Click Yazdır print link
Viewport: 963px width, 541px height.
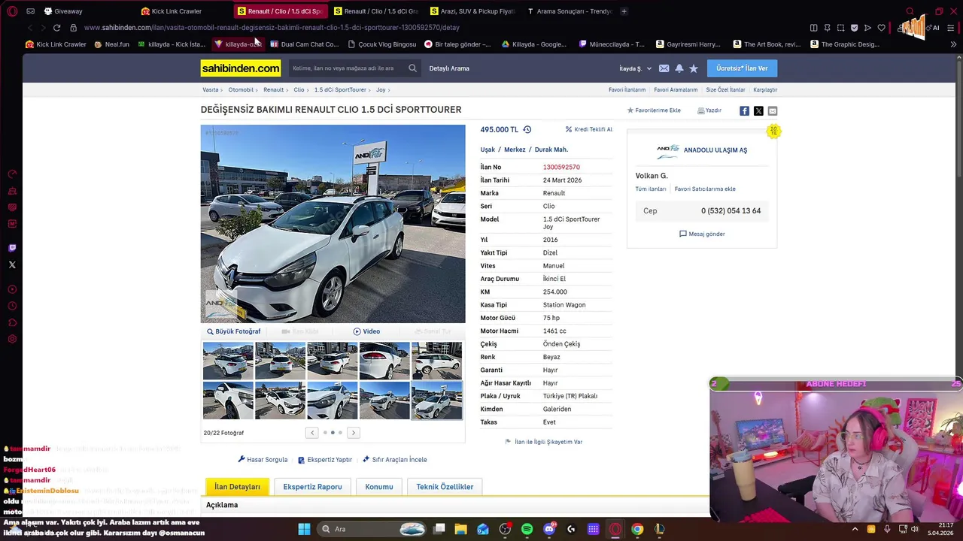pos(709,110)
